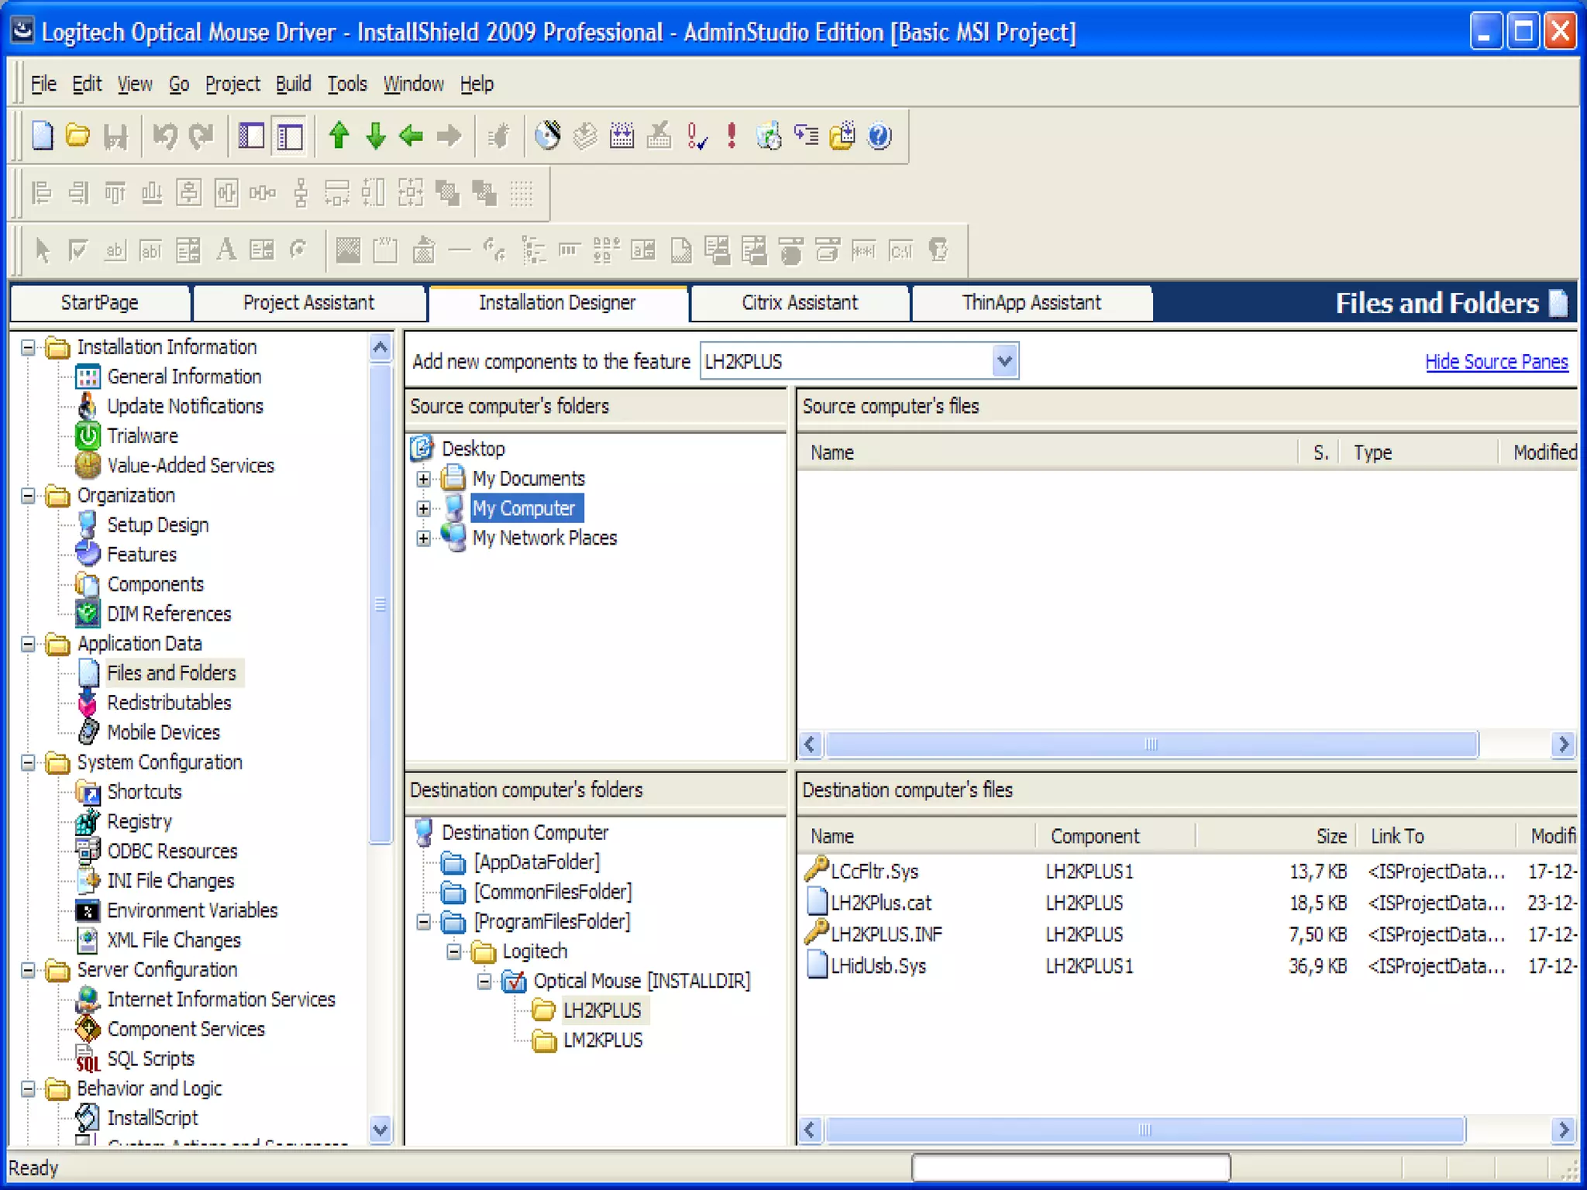This screenshot has width=1587, height=1190.
Task: Open the SQL Scripts view
Action: 150,1059
